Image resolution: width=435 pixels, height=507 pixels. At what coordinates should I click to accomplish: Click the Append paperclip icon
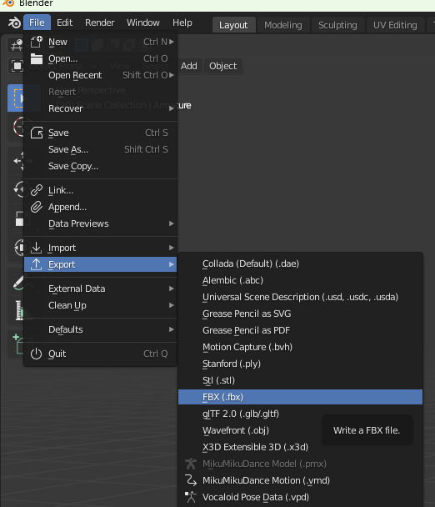coord(36,207)
